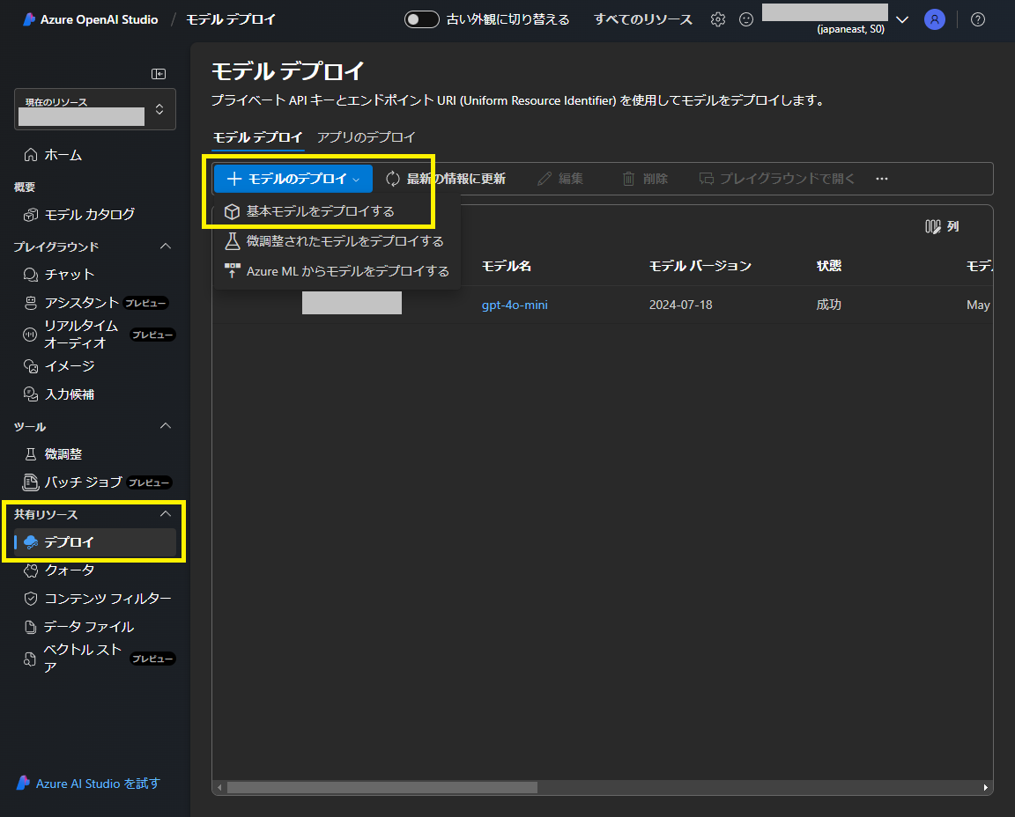The height and width of the screenshot is (817, 1015).
Task: Choose 基本モデルをデプロイする from the menu
Action: click(x=319, y=211)
